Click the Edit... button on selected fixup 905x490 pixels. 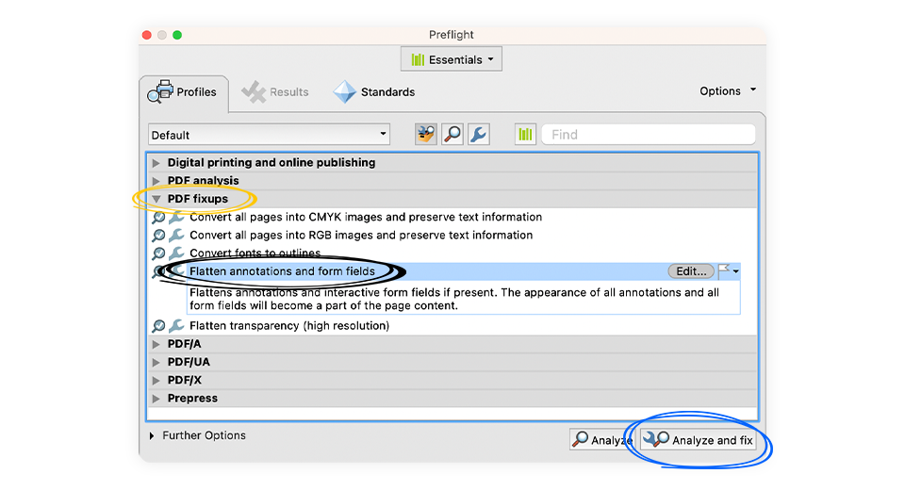691,271
